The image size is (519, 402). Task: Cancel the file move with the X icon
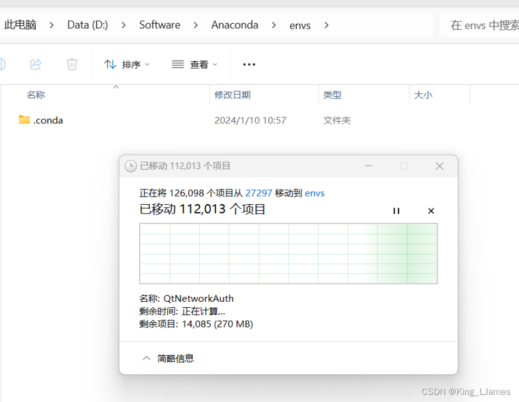click(x=431, y=210)
